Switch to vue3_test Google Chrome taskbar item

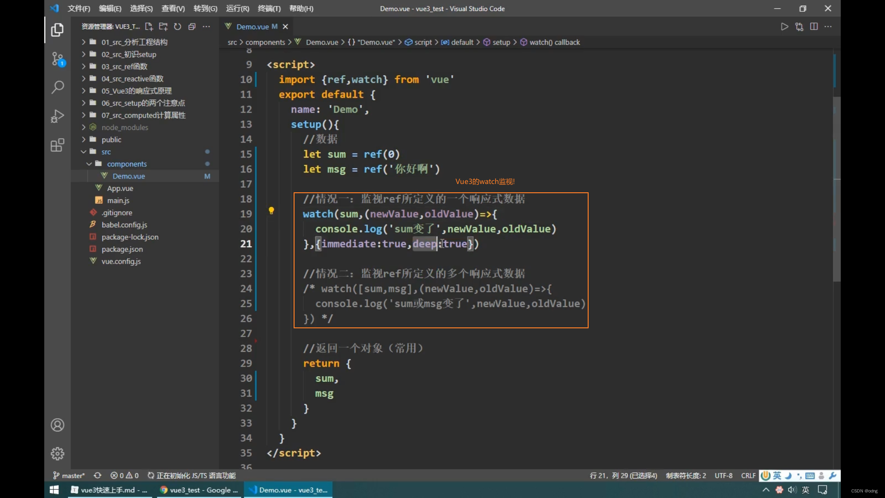pos(199,490)
